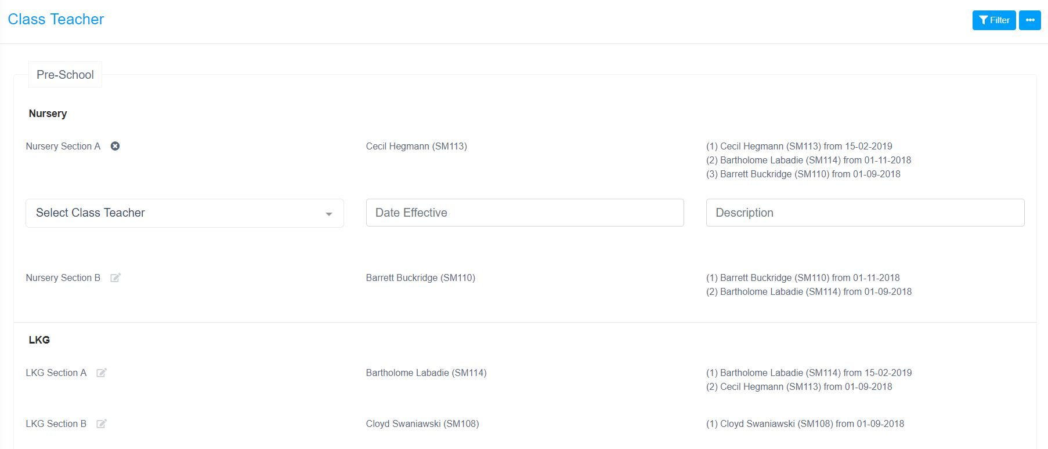Open the more options ellipsis menu
1048x449 pixels.
coord(1030,20)
